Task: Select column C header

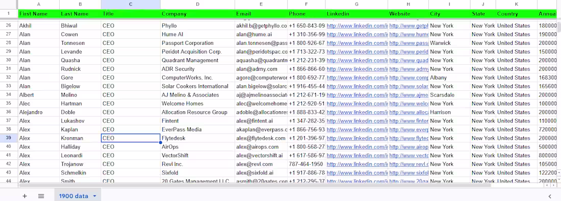Action: tap(131, 4)
